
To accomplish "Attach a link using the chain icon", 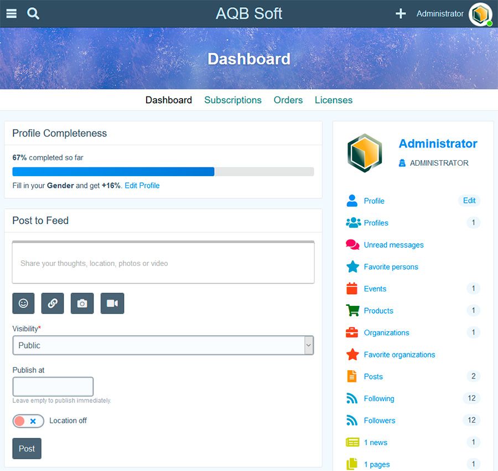I will tap(53, 303).
